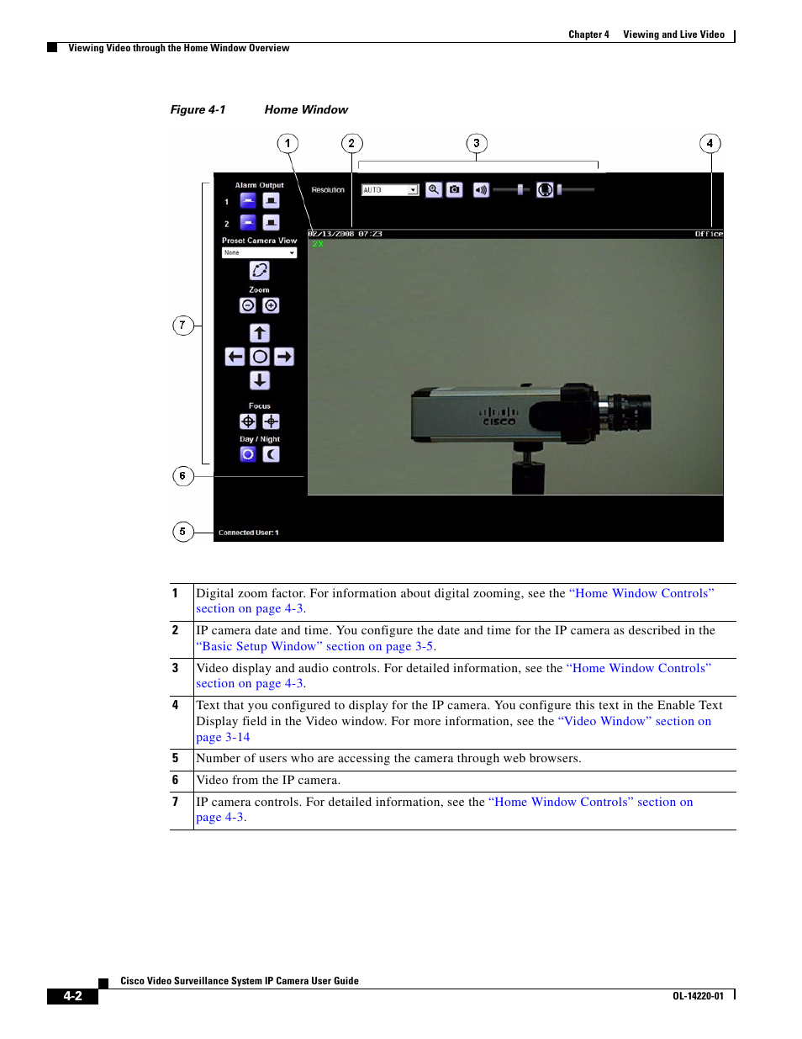Click Alarm Output 1 right white button
Image resolution: width=802 pixels, height=1039 pixels.
coord(271,200)
